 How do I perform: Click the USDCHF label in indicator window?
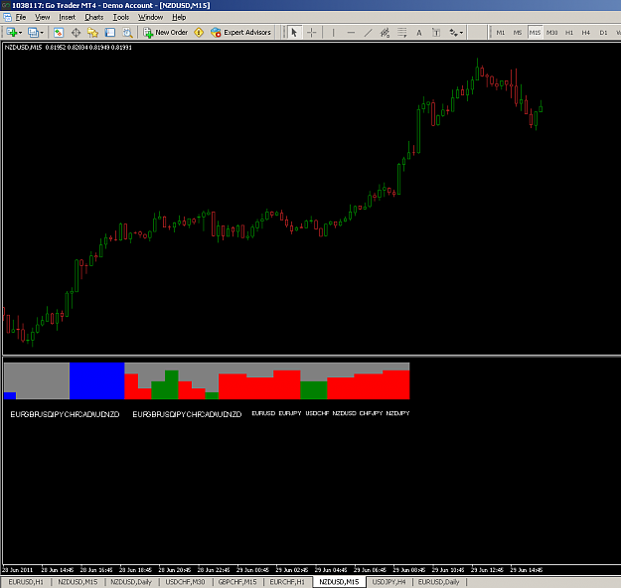click(317, 413)
